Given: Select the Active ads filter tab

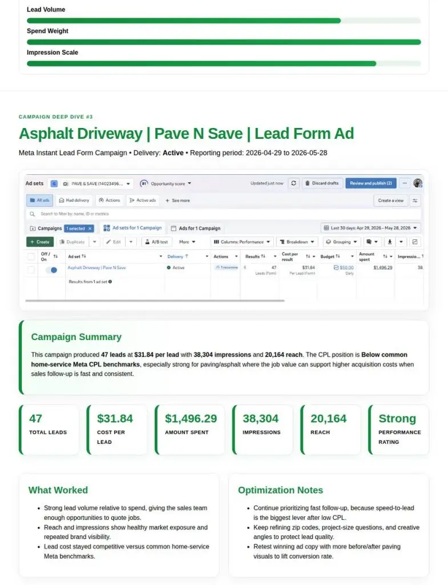Looking at the screenshot, I should coord(143,201).
